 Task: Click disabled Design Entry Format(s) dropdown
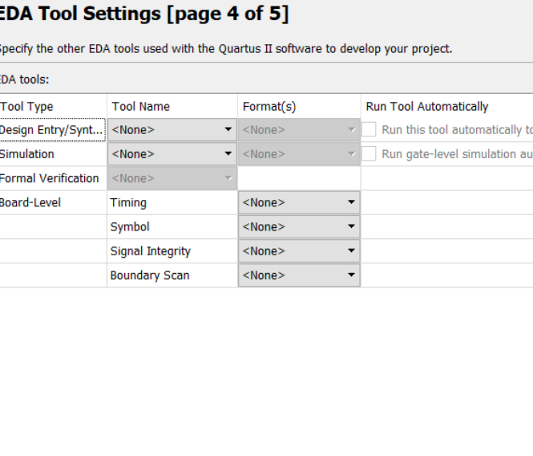(x=299, y=130)
